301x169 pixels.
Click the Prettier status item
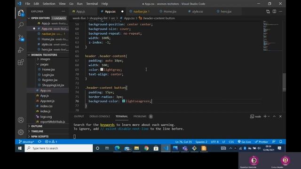[x=261, y=142]
